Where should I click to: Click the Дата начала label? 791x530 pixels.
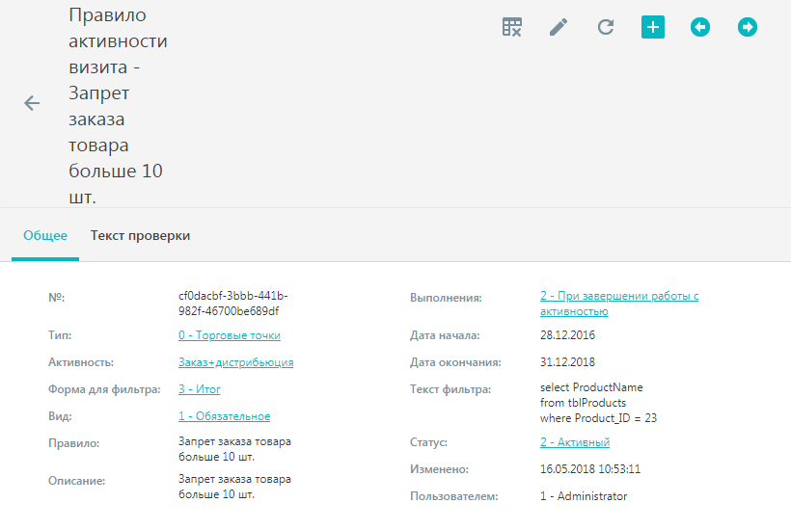pyautogui.click(x=445, y=335)
